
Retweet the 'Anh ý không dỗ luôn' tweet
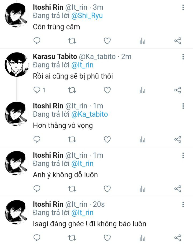(x=72, y=189)
